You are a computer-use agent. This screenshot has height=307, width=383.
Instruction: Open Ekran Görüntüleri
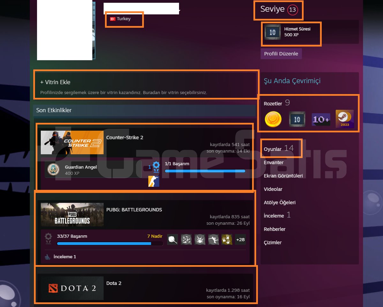click(x=283, y=176)
